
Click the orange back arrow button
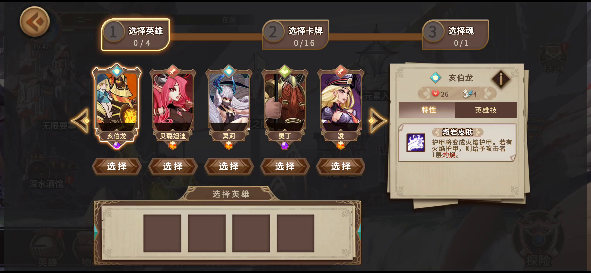click(35, 22)
